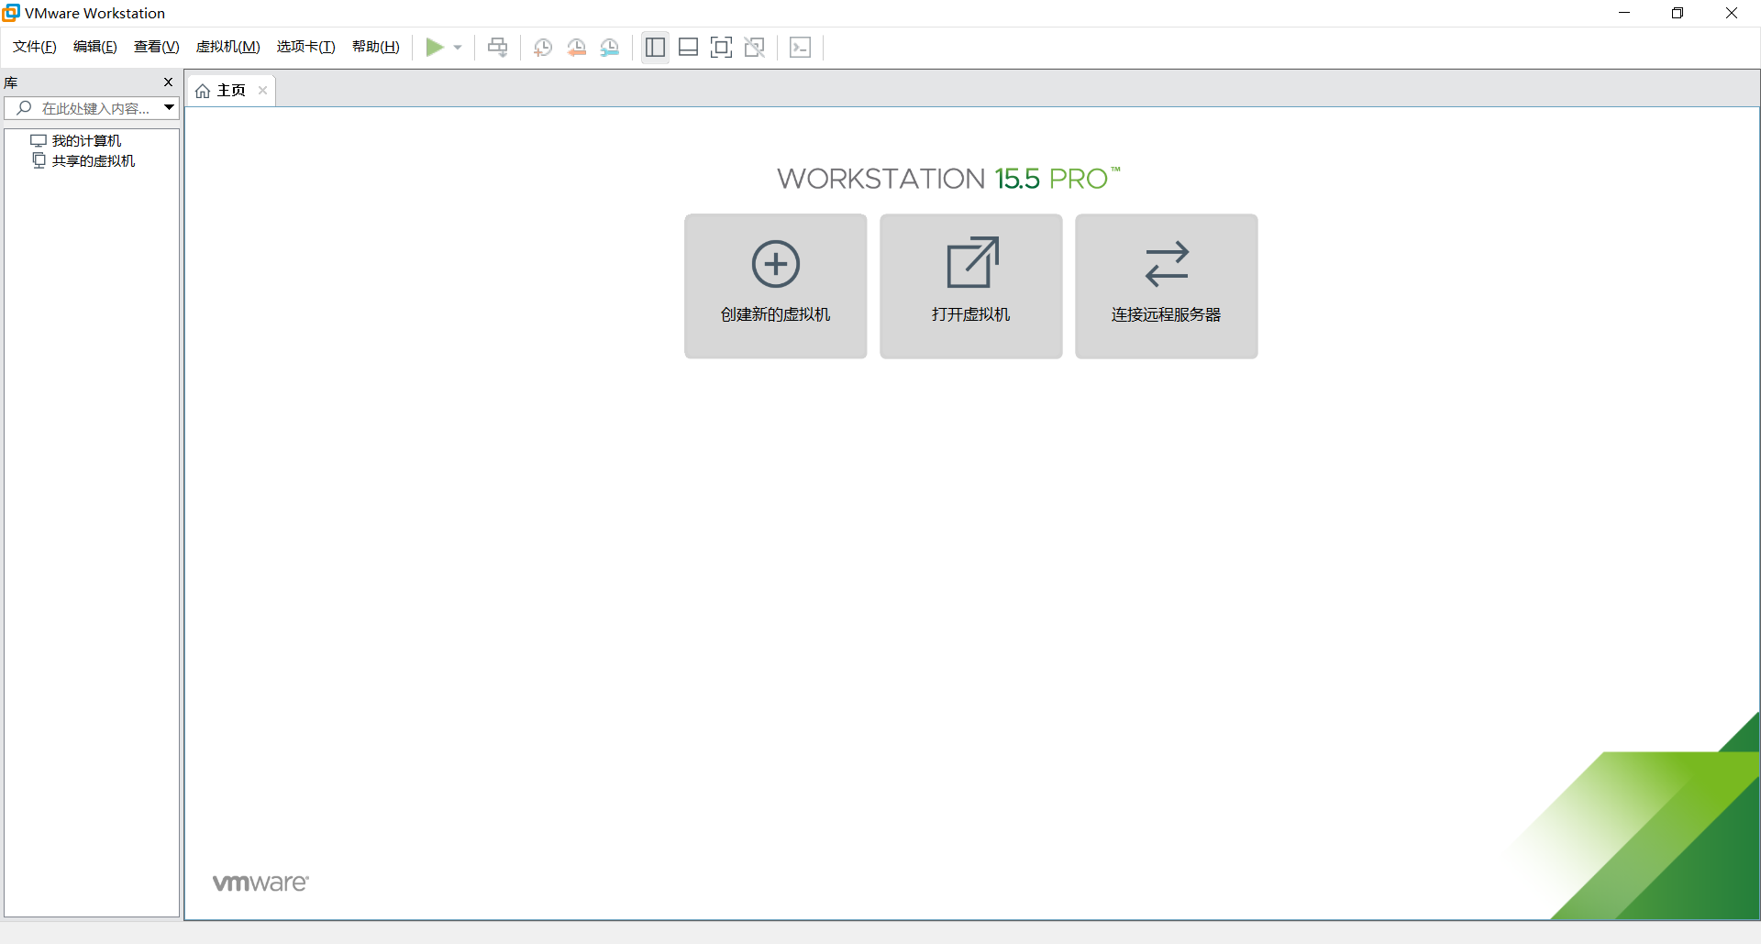Viewport: 1761px width, 944px height.
Task: Restore down the VMware Workstation window
Action: coord(1678,13)
